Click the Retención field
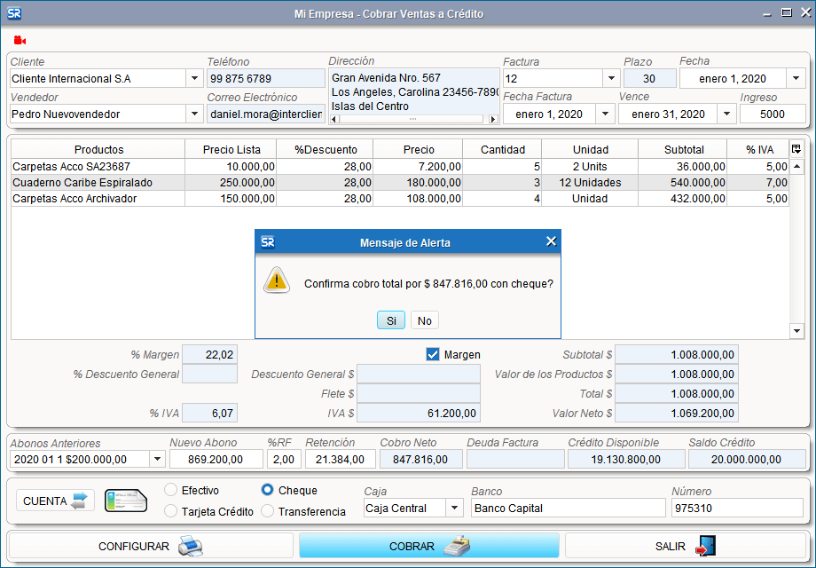 click(x=340, y=459)
